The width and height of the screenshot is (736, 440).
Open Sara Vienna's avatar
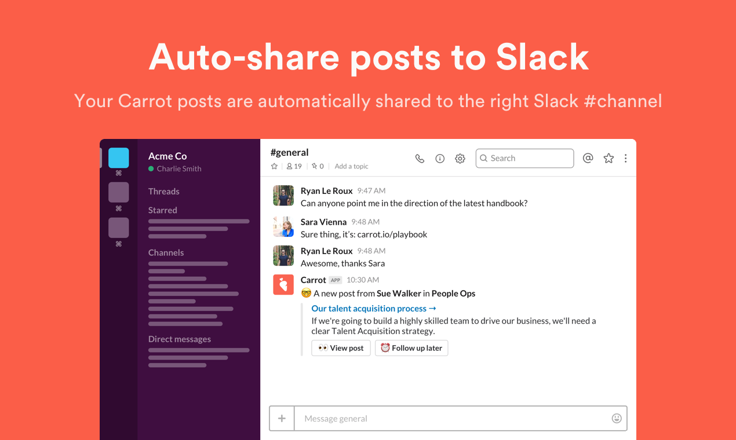[x=283, y=227]
